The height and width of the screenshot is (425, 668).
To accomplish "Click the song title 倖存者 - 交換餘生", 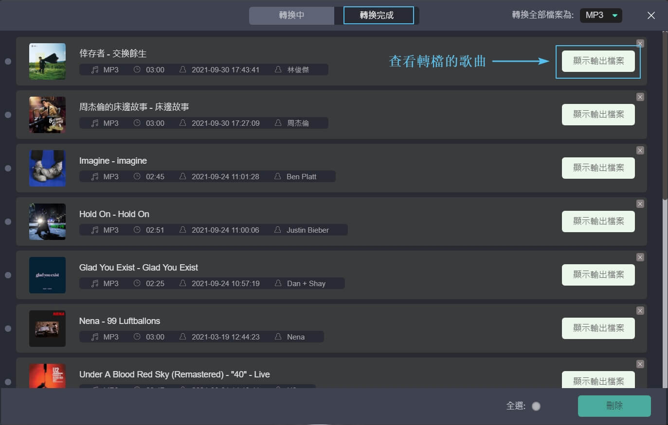I will coord(113,53).
